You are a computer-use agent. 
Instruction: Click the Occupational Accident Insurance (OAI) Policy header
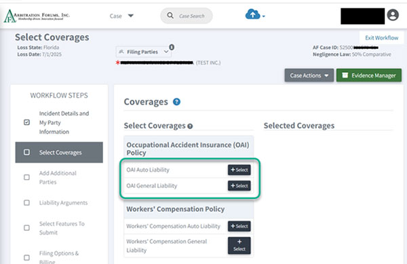click(188, 149)
